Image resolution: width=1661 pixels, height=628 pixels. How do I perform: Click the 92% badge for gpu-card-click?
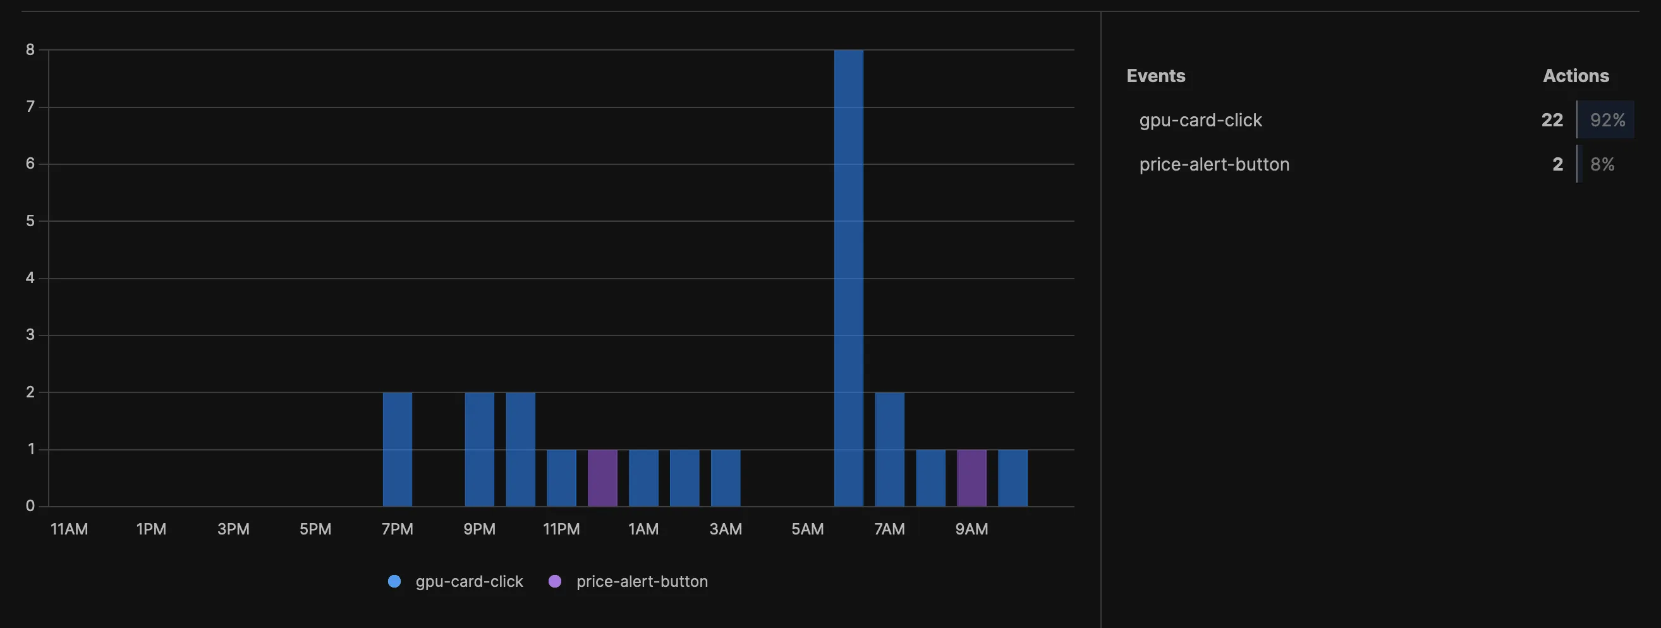pos(1606,120)
